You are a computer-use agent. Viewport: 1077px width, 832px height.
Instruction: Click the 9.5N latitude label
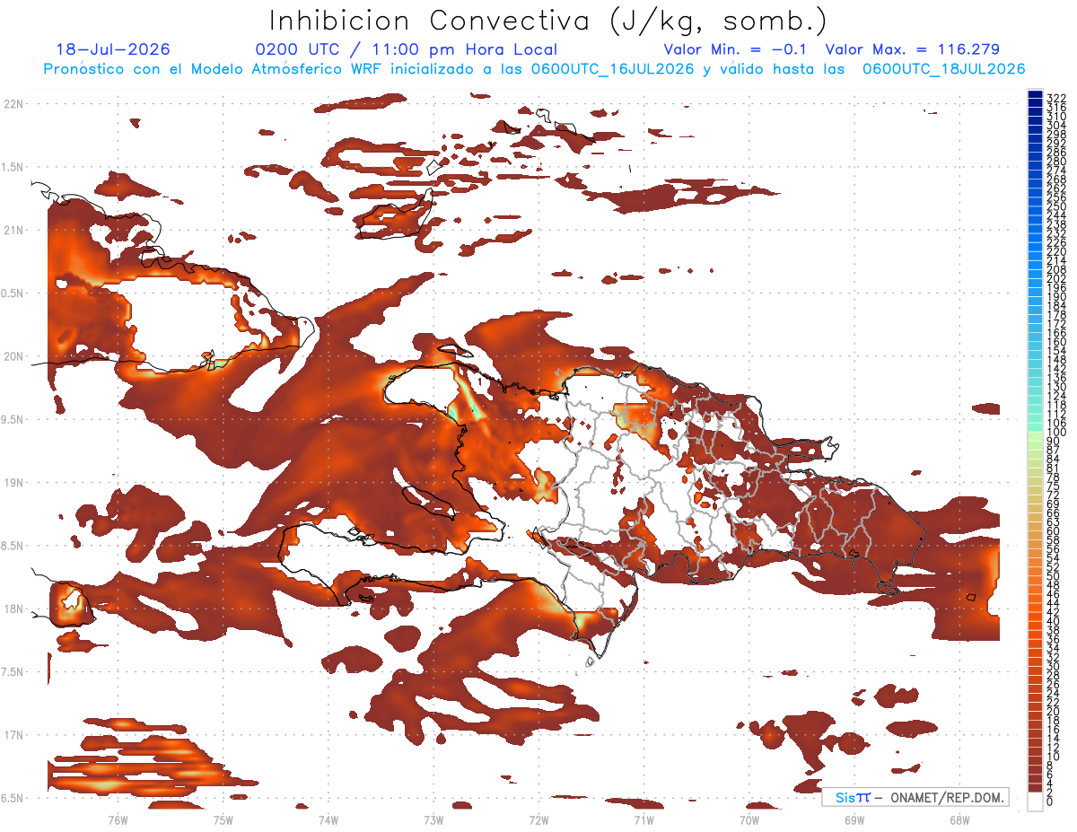coord(13,419)
